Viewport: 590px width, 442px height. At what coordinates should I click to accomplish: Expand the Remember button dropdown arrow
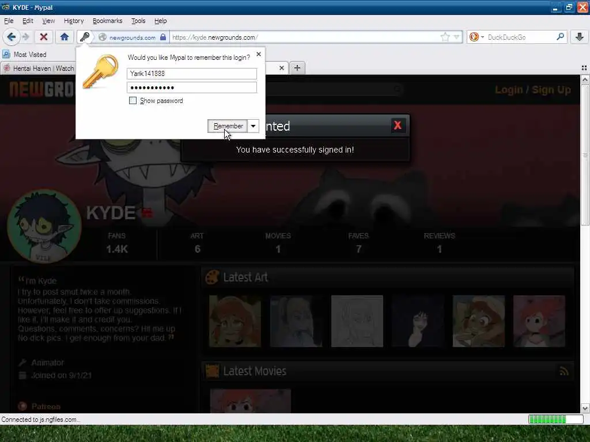point(254,126)
